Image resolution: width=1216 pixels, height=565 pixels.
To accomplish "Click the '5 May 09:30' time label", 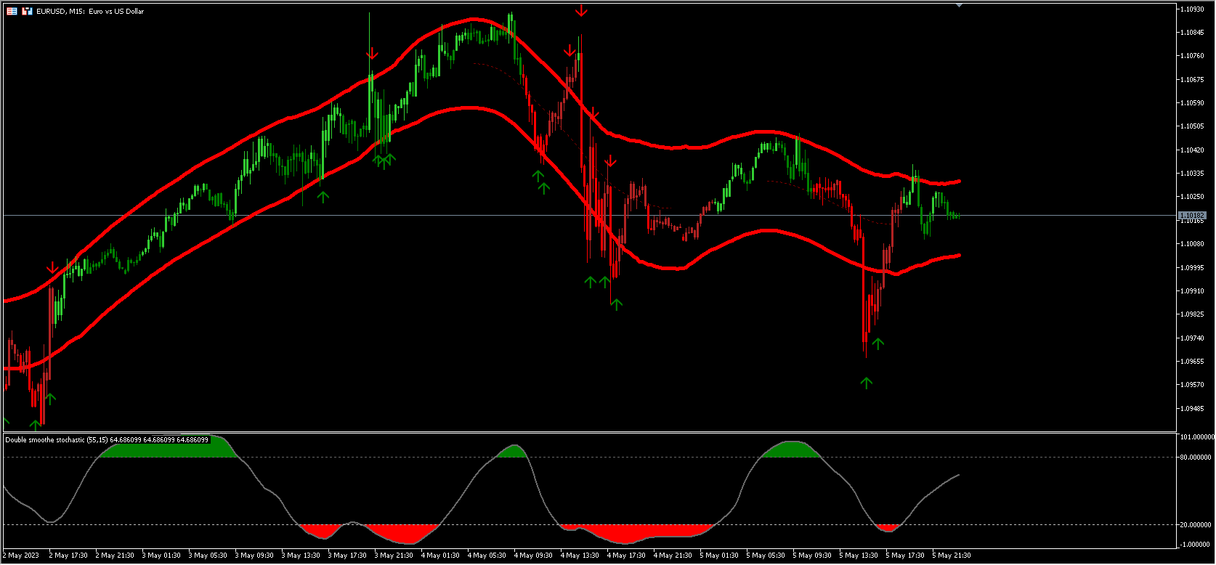I will [812, 556].
